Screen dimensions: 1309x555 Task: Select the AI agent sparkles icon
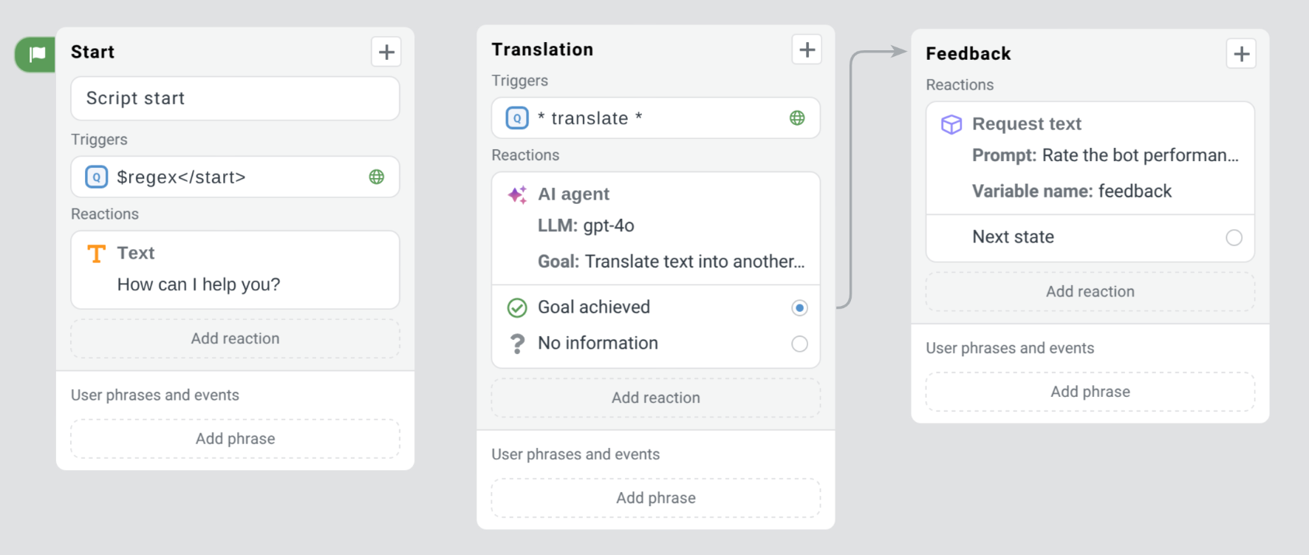(x=517, y=194)
